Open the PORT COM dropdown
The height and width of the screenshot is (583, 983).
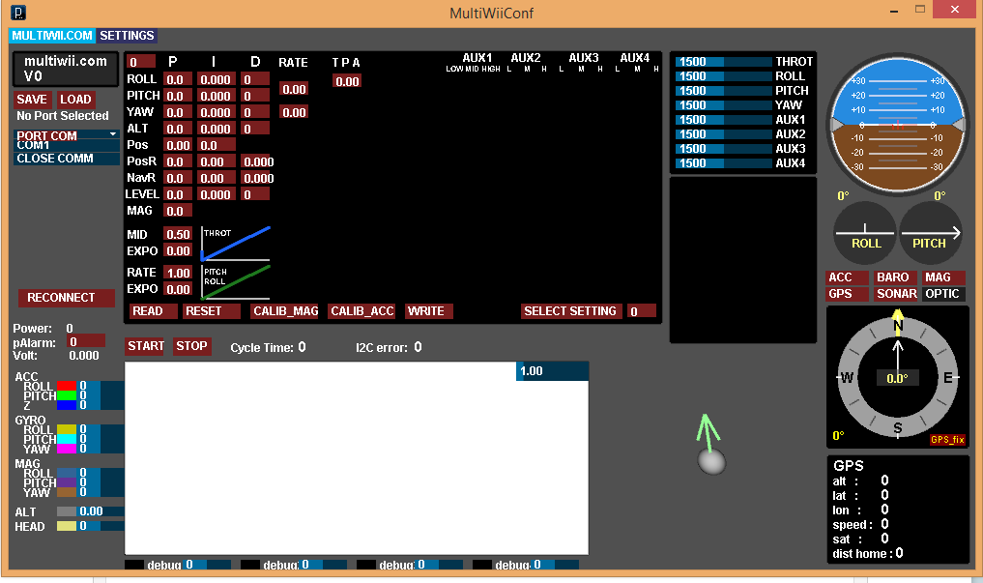tap(65, 134)
